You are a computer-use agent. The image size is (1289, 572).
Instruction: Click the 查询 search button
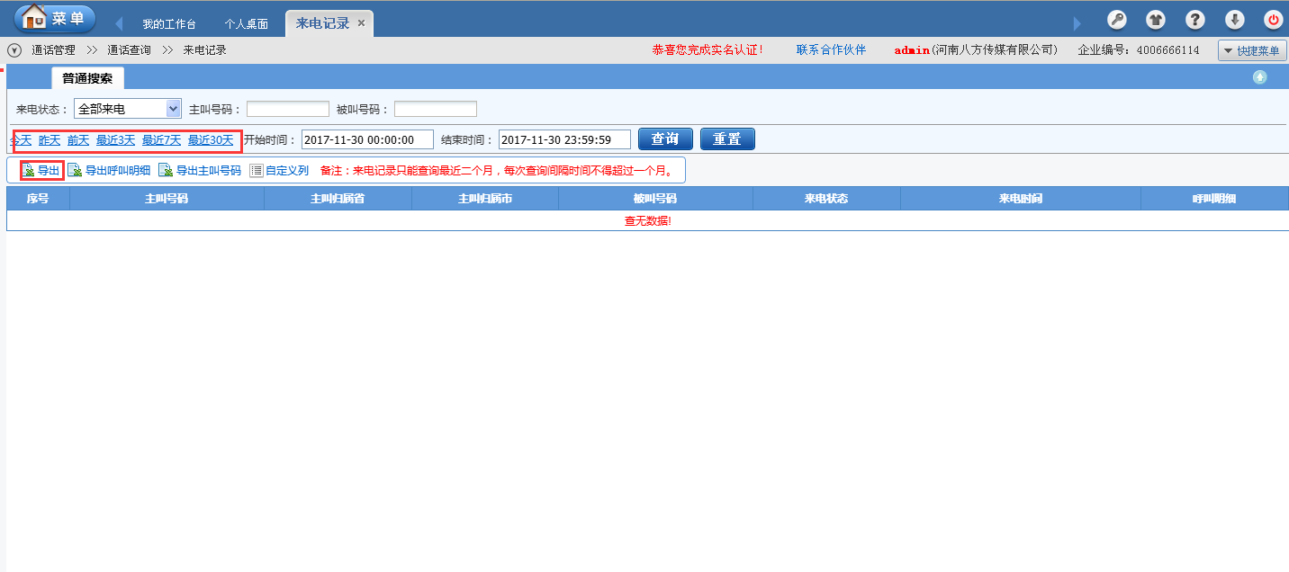[x=665, y=139]
